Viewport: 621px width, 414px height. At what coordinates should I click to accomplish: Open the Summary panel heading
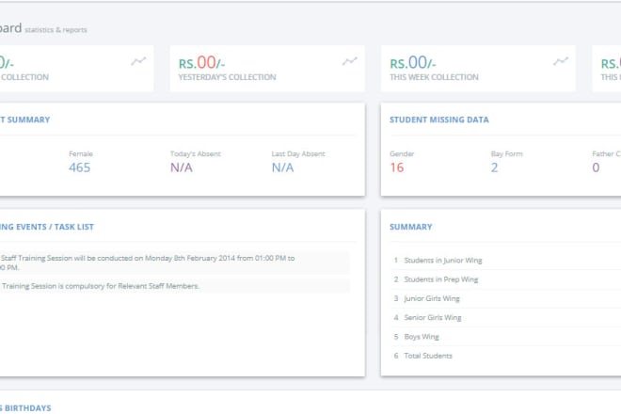[410, 227]
